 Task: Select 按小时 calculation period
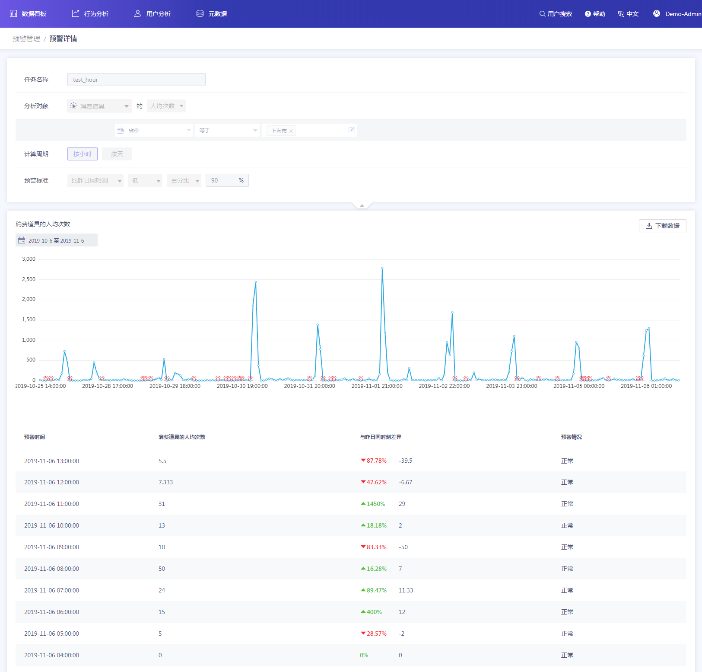(x=83, y=154)
